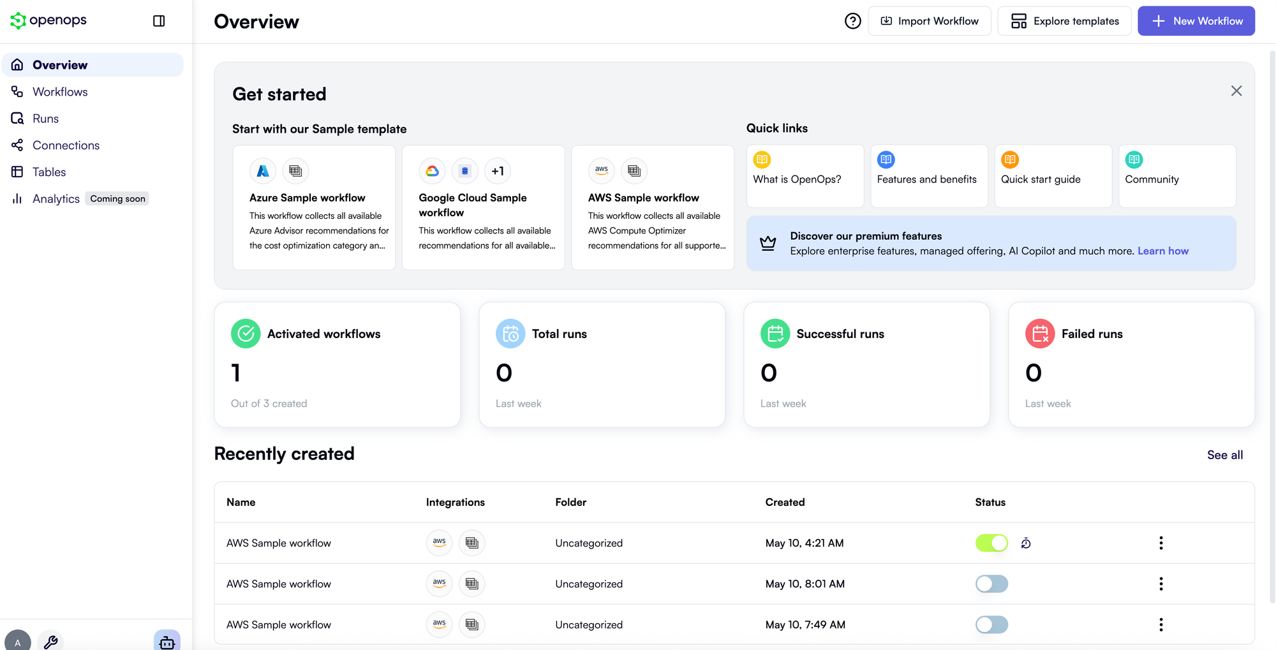This screenshot has width=1276, height=650.
Task: Open Analytics in sidebar
Action: tap(56, 199)
